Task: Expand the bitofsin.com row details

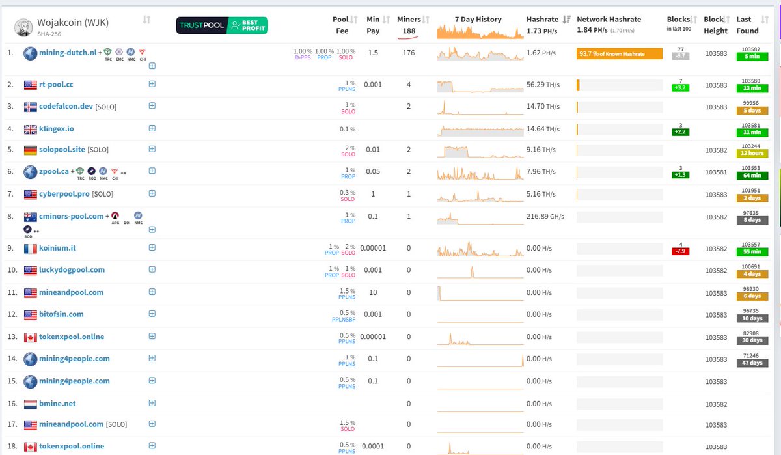Action: pos(152,314)
